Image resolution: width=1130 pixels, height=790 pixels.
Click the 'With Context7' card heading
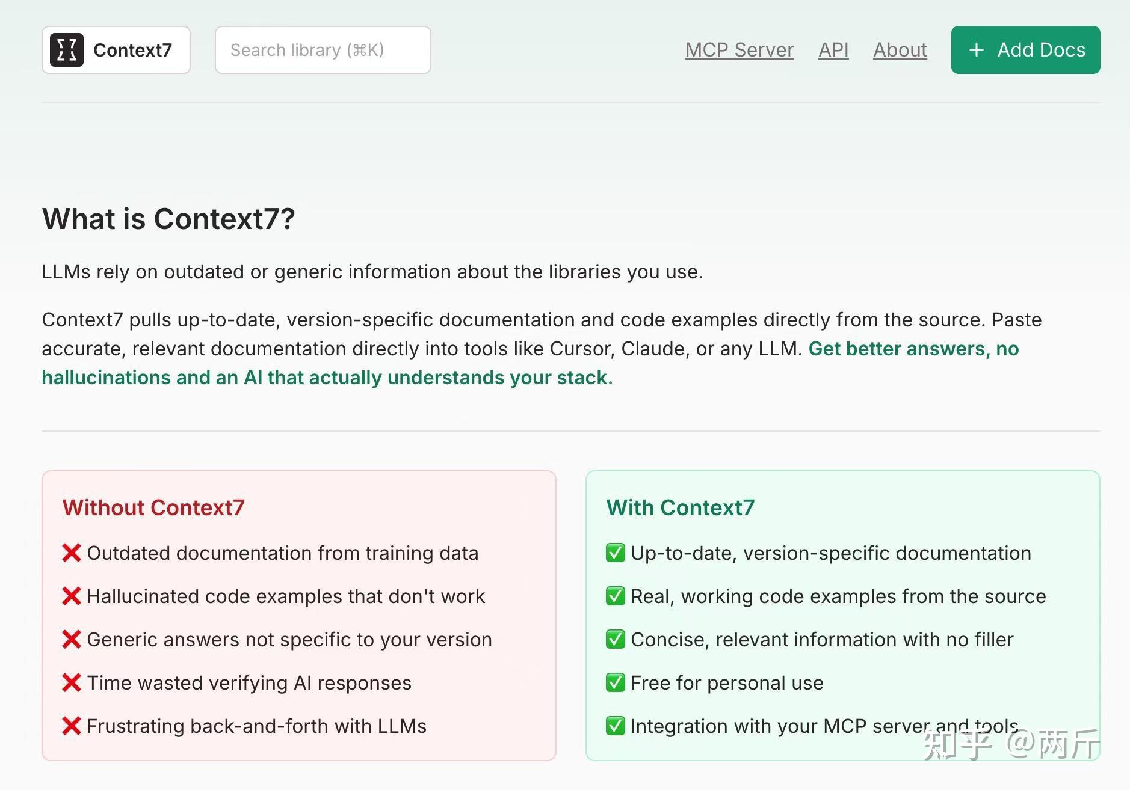pos(680,507)
